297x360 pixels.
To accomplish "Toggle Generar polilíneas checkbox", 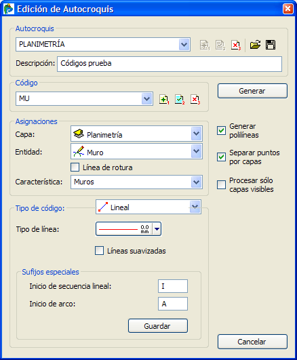I will pos(221,130).
